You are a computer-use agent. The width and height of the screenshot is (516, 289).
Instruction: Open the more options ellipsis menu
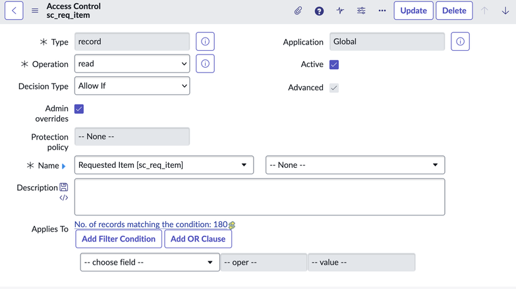tap(382, 11)
